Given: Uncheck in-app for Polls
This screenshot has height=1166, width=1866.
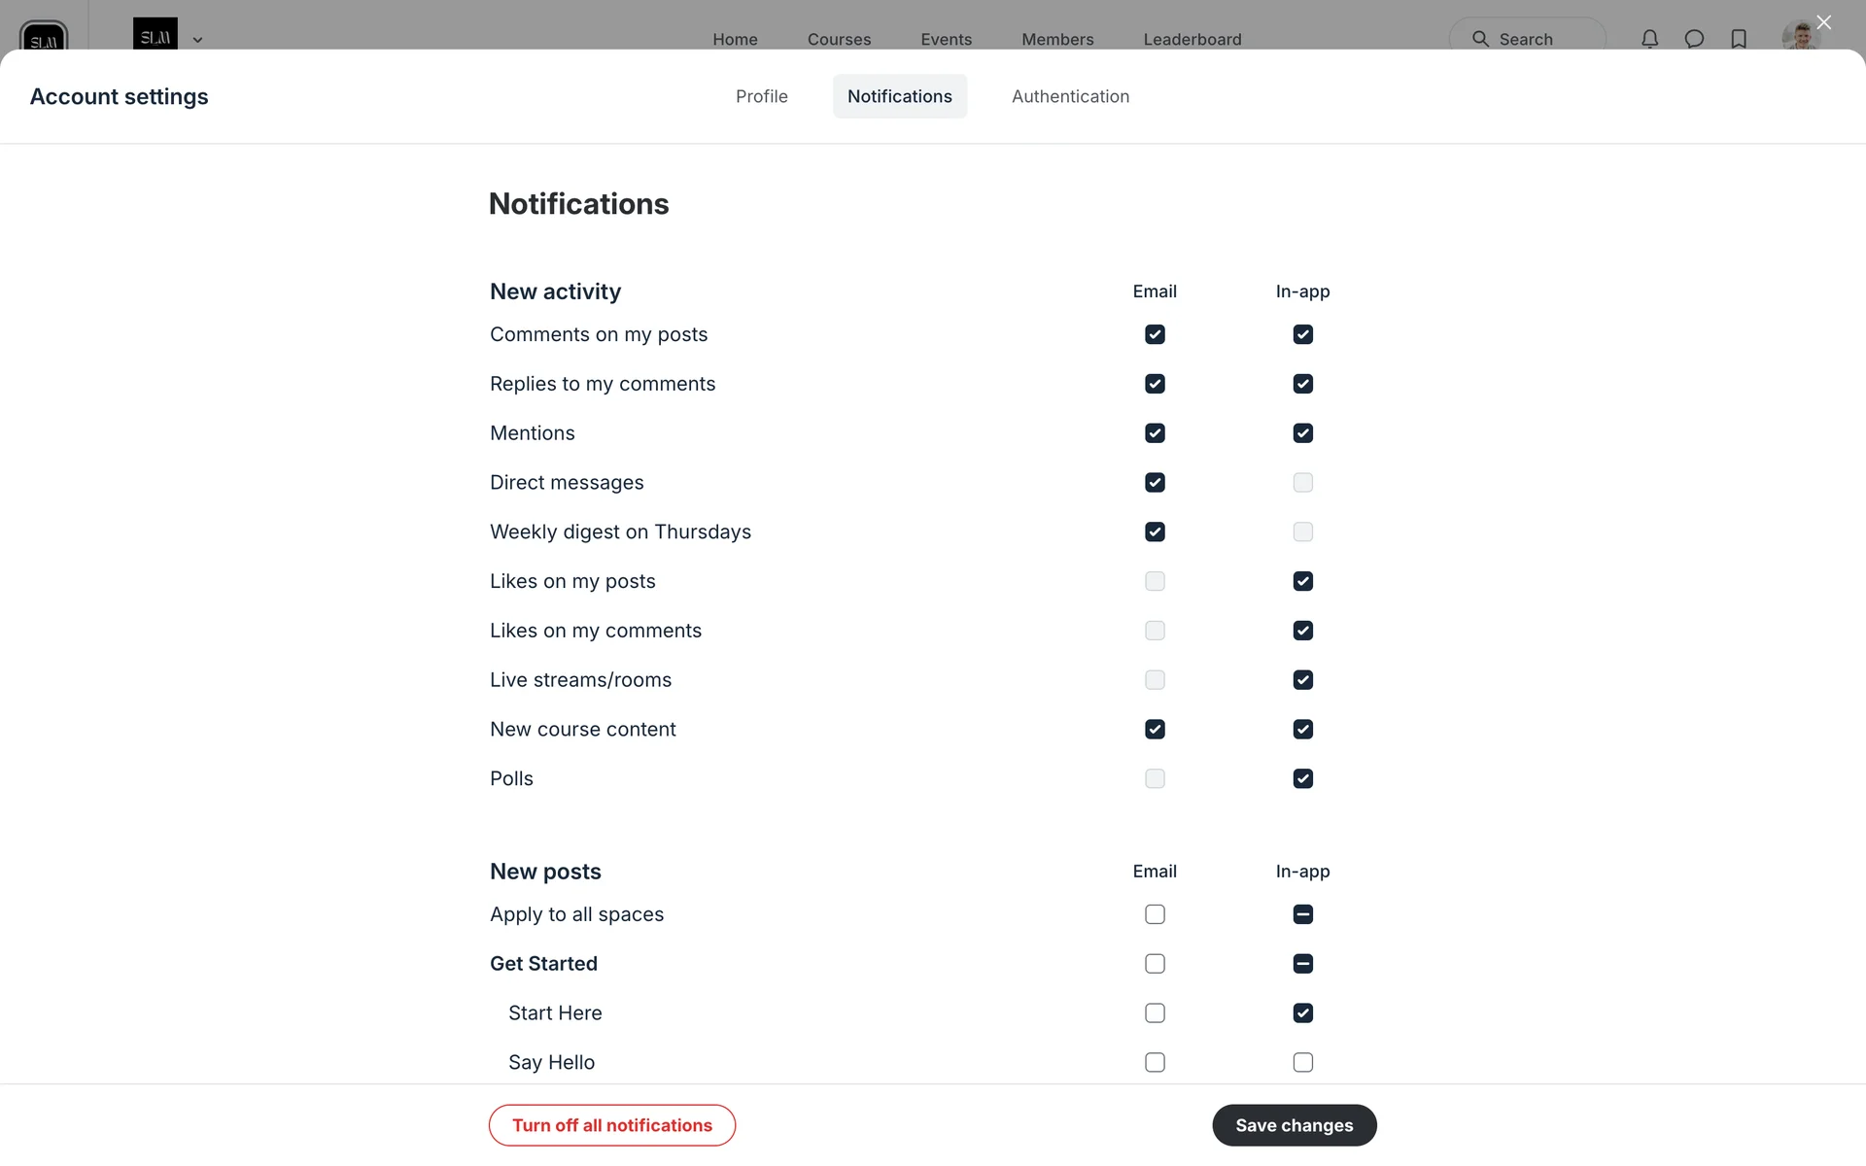Looking at the screenshot, I should point(1302,778).
